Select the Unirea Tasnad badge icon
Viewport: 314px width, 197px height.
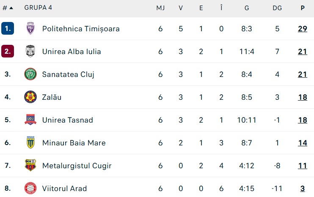30,120
